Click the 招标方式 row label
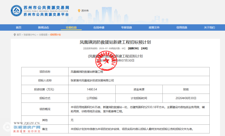The height and width of the screenshot is (136, 225). click(45, 98)
